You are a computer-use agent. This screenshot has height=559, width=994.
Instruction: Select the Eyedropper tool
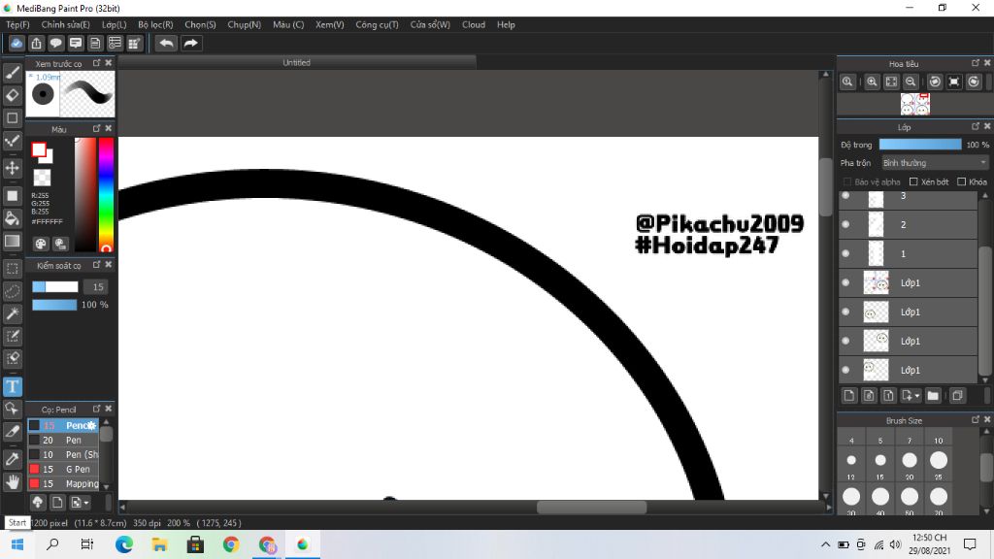coord(12,459)
